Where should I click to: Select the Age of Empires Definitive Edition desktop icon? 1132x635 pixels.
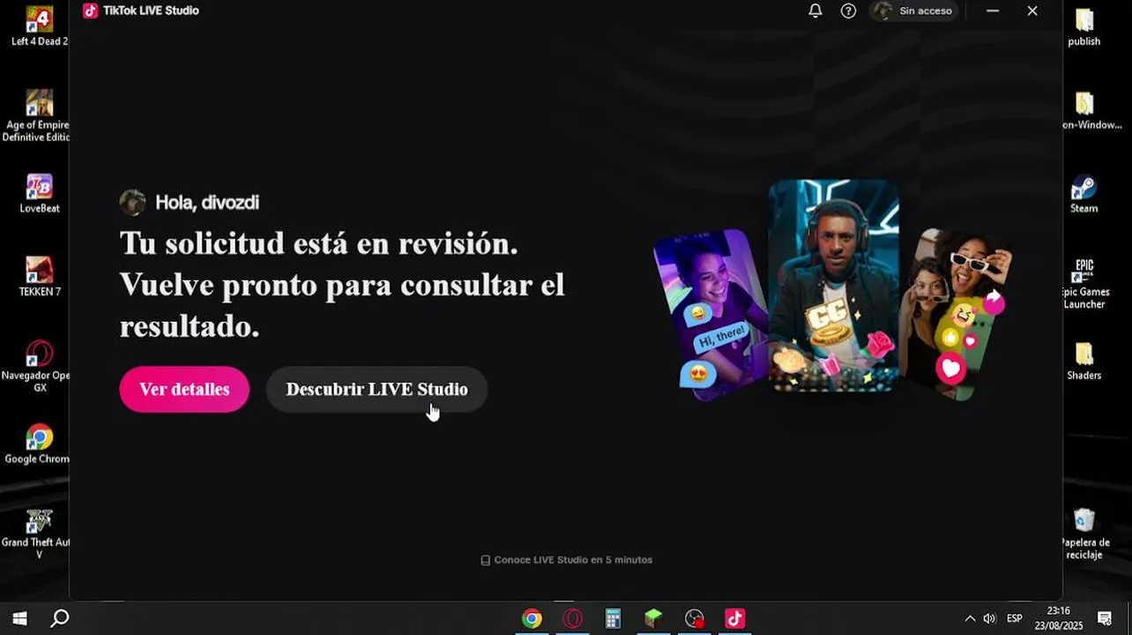[x=37, y=116]
